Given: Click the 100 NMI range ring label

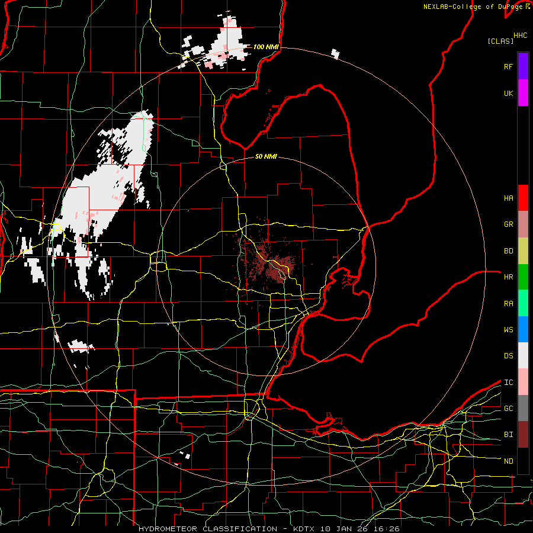Looking at the screenshot, I should 266,47.
